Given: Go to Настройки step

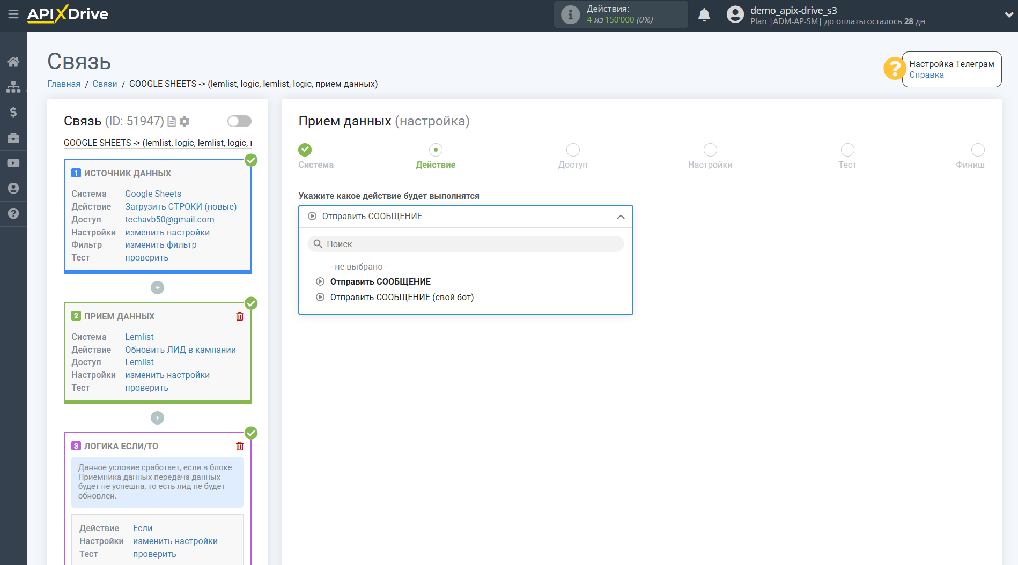Looking at the screenshot, I should 710,150.
